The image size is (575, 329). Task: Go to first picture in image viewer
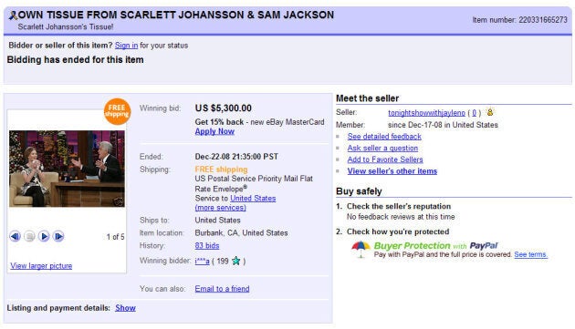point(15,236)
